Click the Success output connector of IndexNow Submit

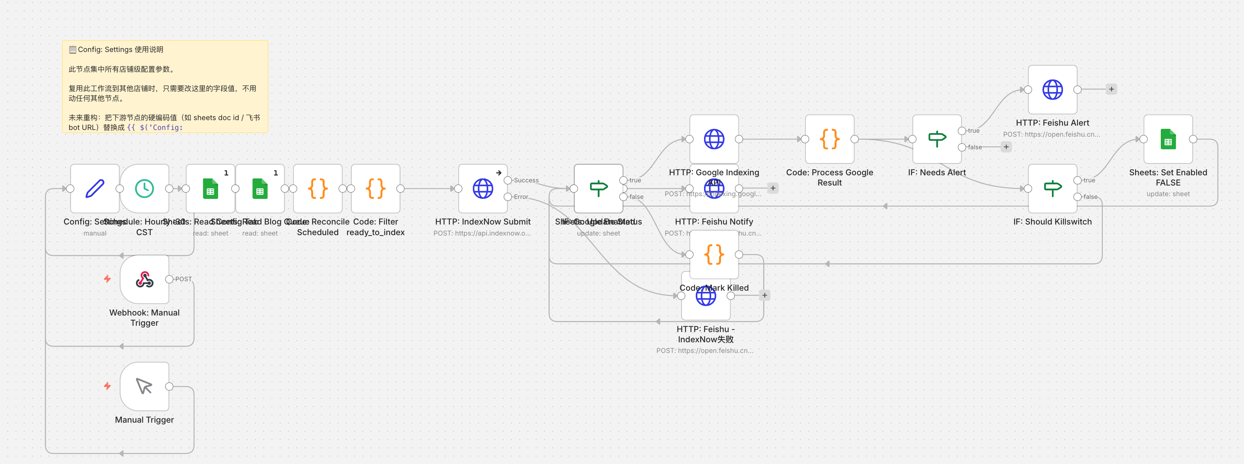tap(508, 180)
